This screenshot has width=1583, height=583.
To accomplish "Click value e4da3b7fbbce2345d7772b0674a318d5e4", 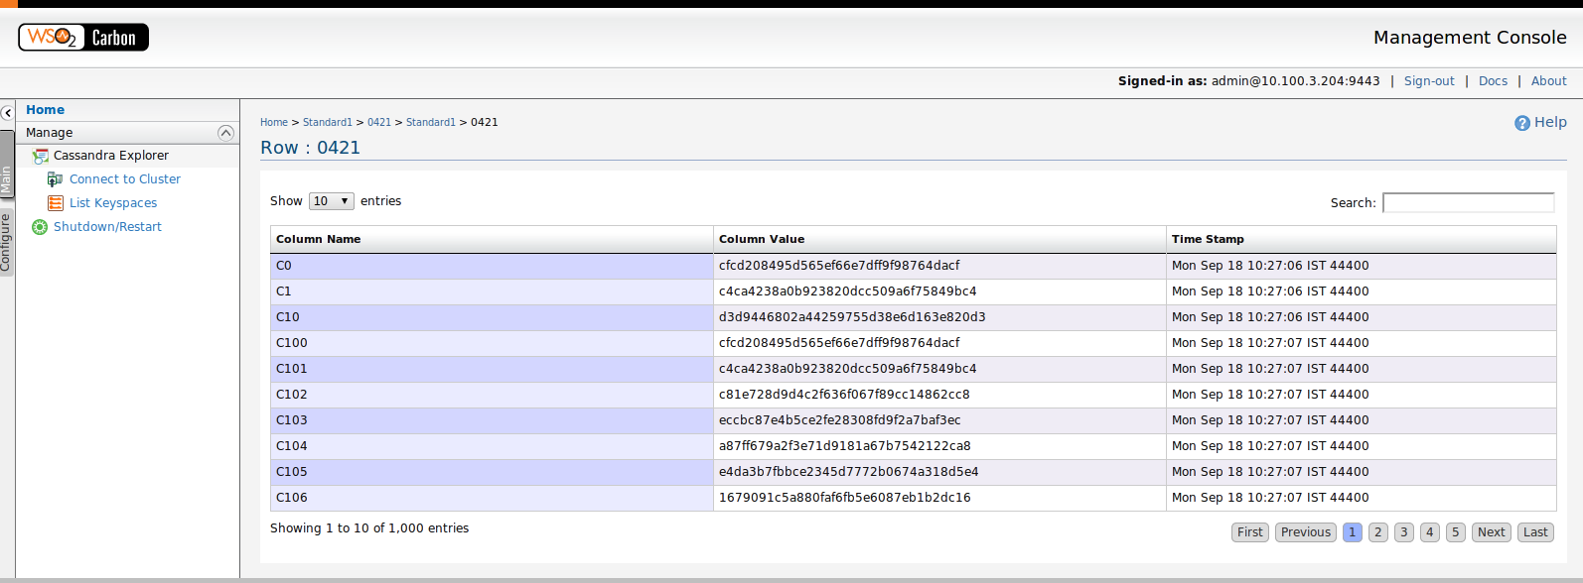I will 849,472.
